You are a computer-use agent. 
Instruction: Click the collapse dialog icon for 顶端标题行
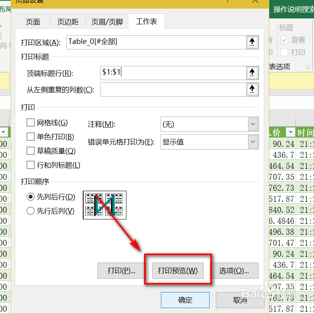(x=252, y=73)
